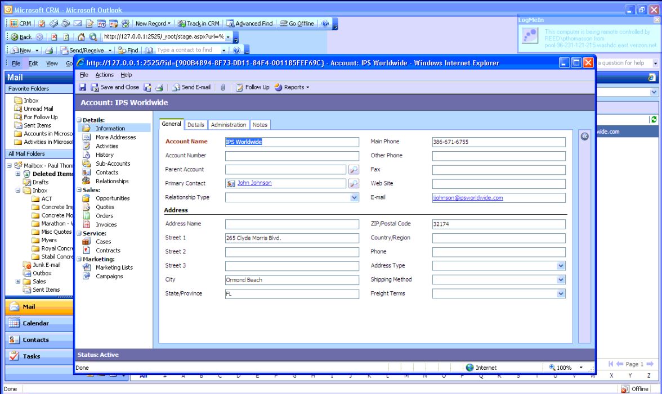This screenshot has width=662, height=394.
Task: Click the round collapse arrow on form side pane
Action: point(584,136)
